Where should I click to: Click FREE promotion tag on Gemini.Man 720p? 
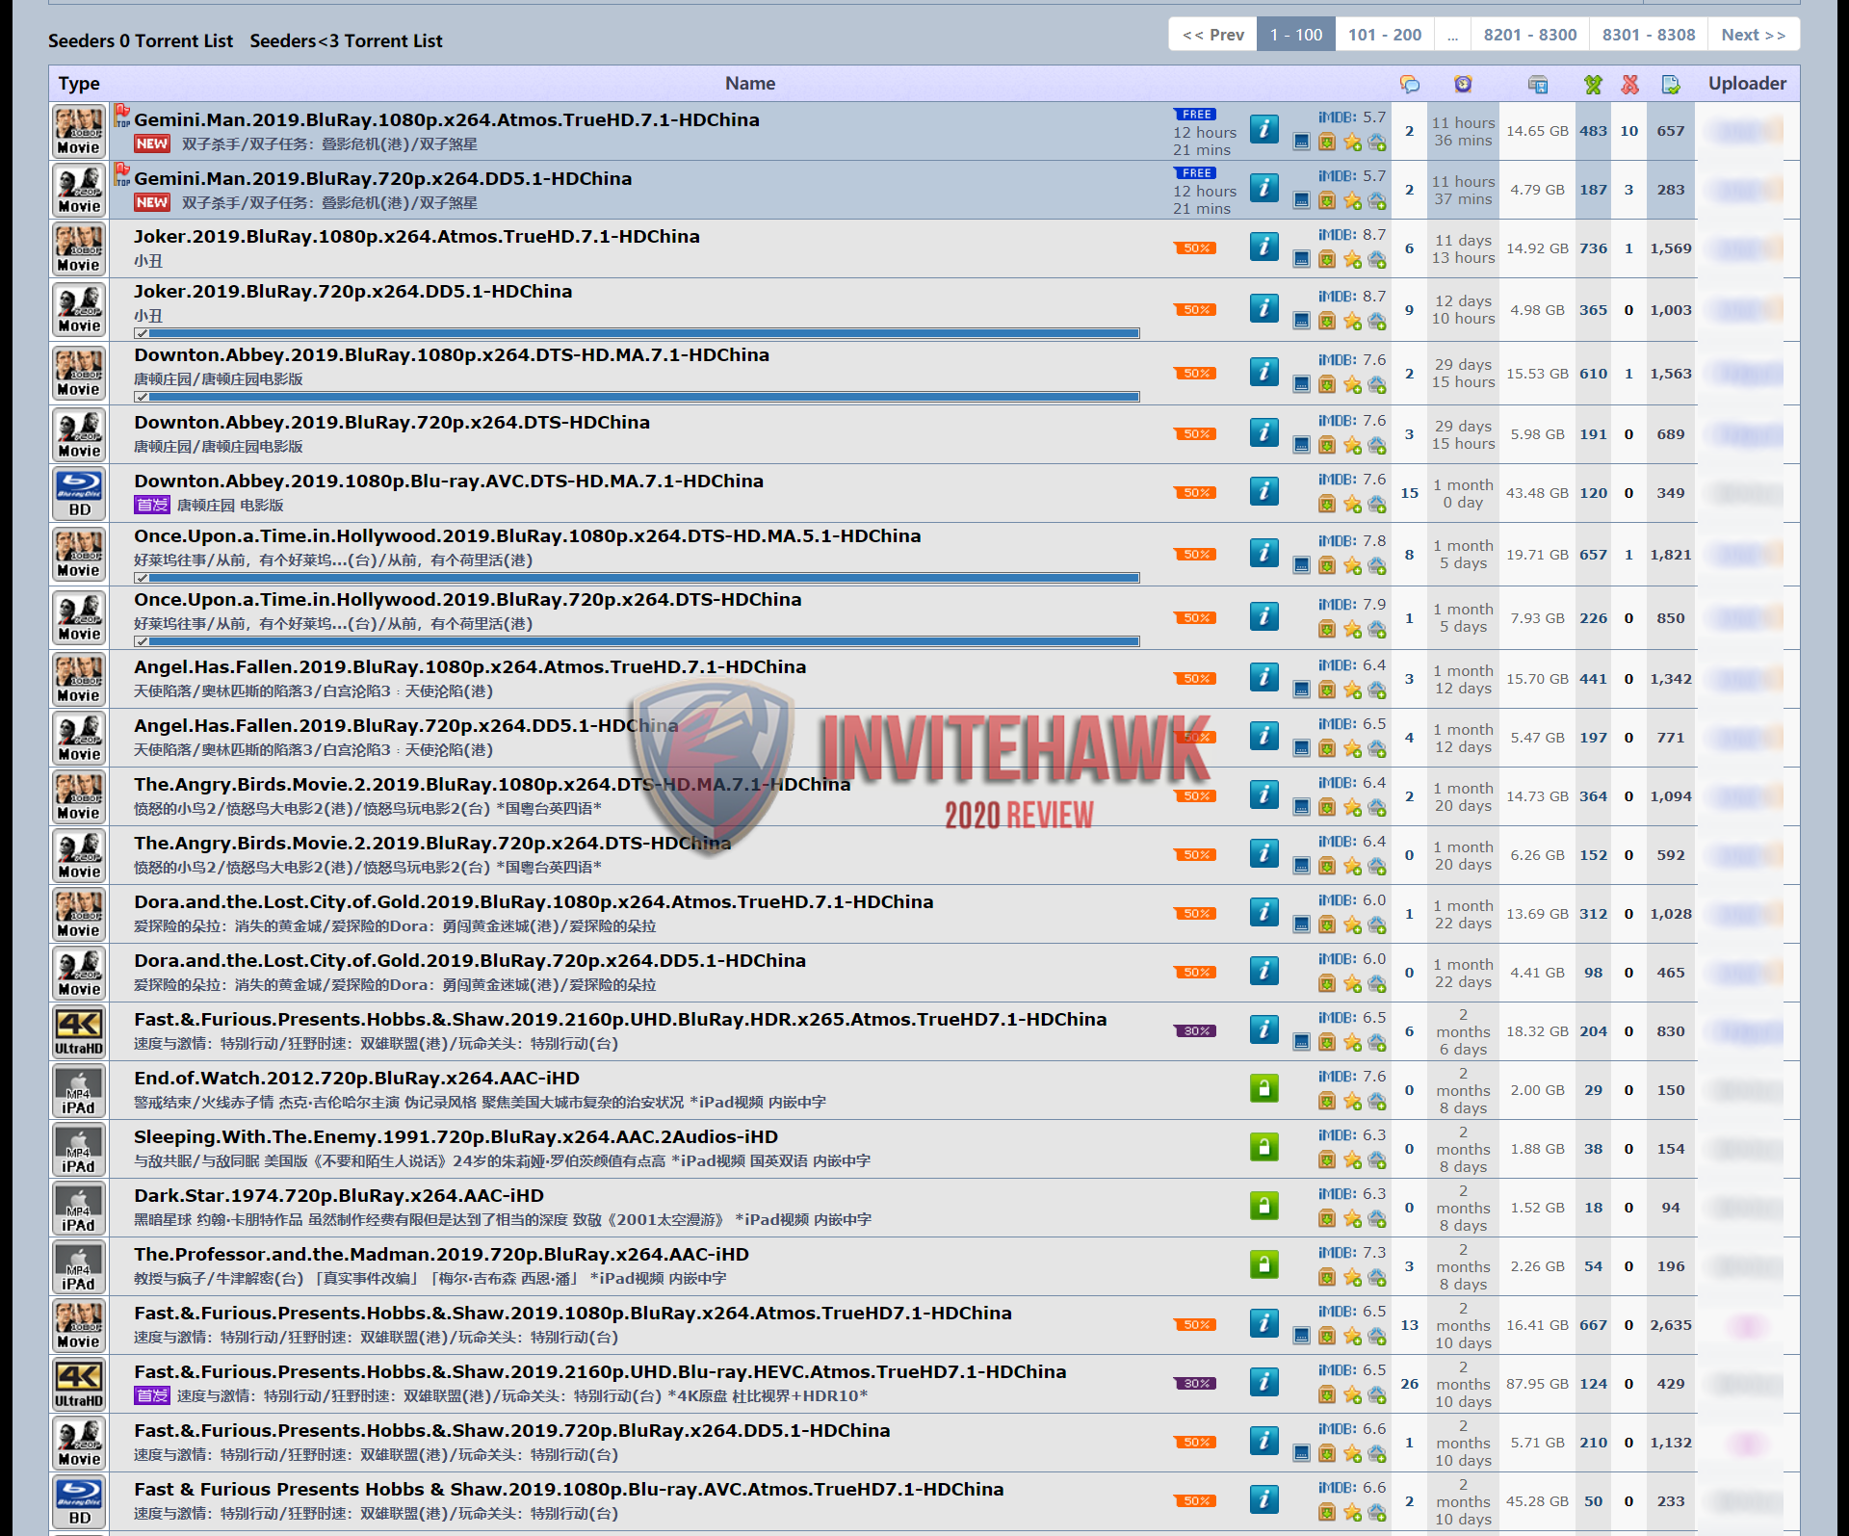coord(1195,173)
